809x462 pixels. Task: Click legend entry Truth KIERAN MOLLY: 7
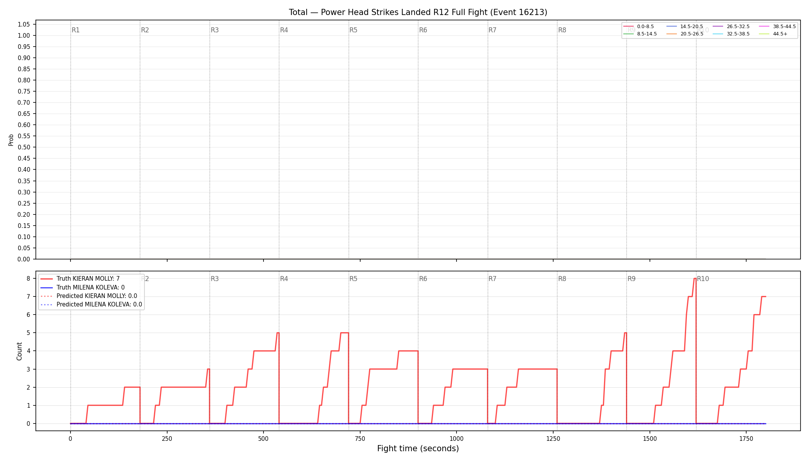tap(88, 279)
